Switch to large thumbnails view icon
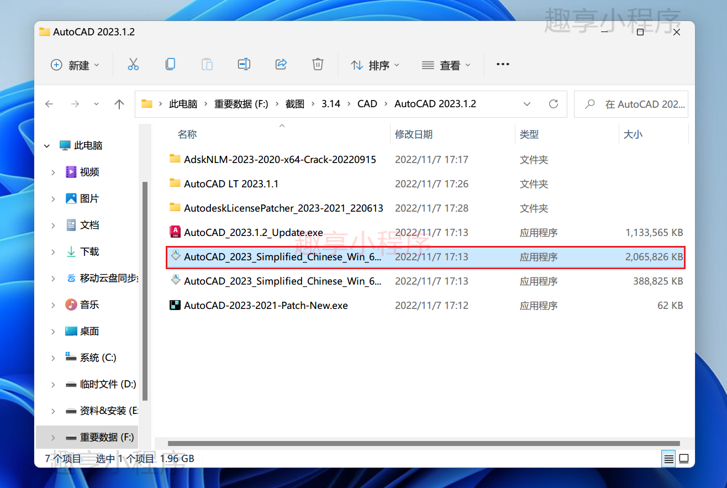The width and height of the screenshot is (727, 488). coord(684,458)
